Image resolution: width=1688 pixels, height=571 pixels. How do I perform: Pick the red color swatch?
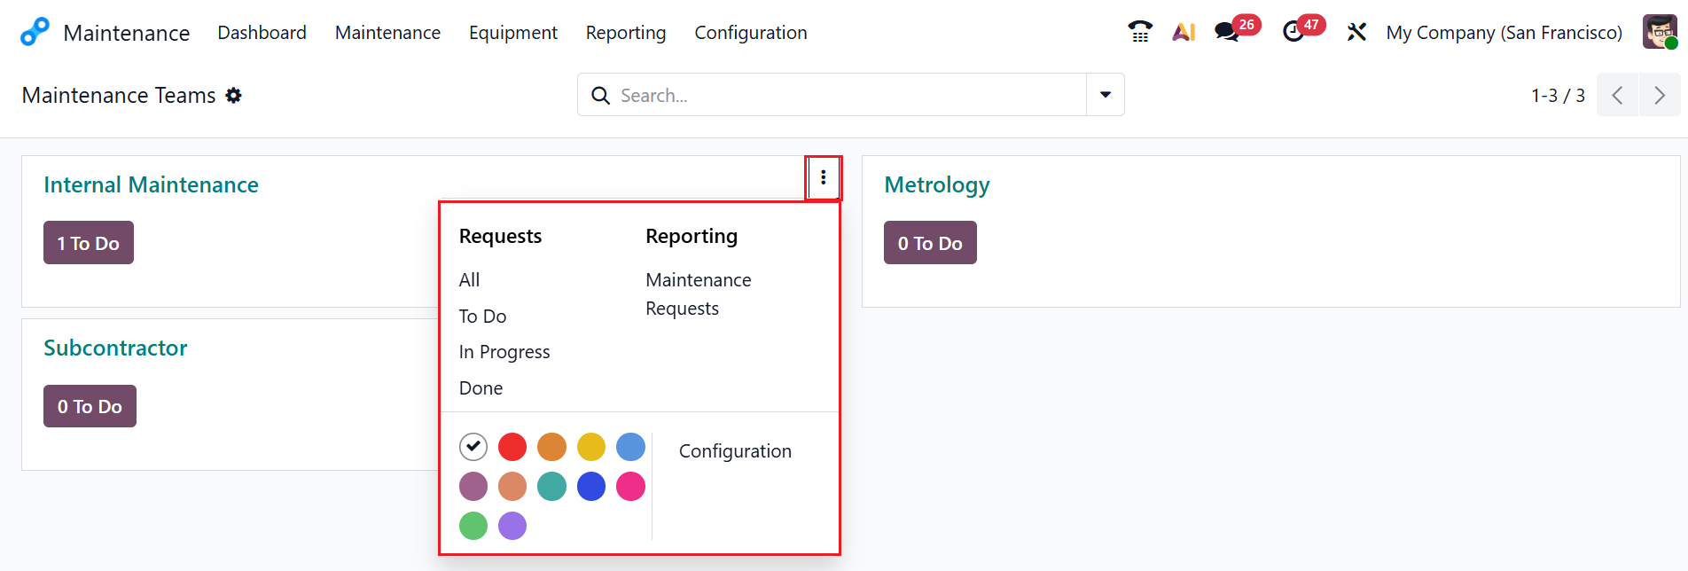(x=512, y=447)
